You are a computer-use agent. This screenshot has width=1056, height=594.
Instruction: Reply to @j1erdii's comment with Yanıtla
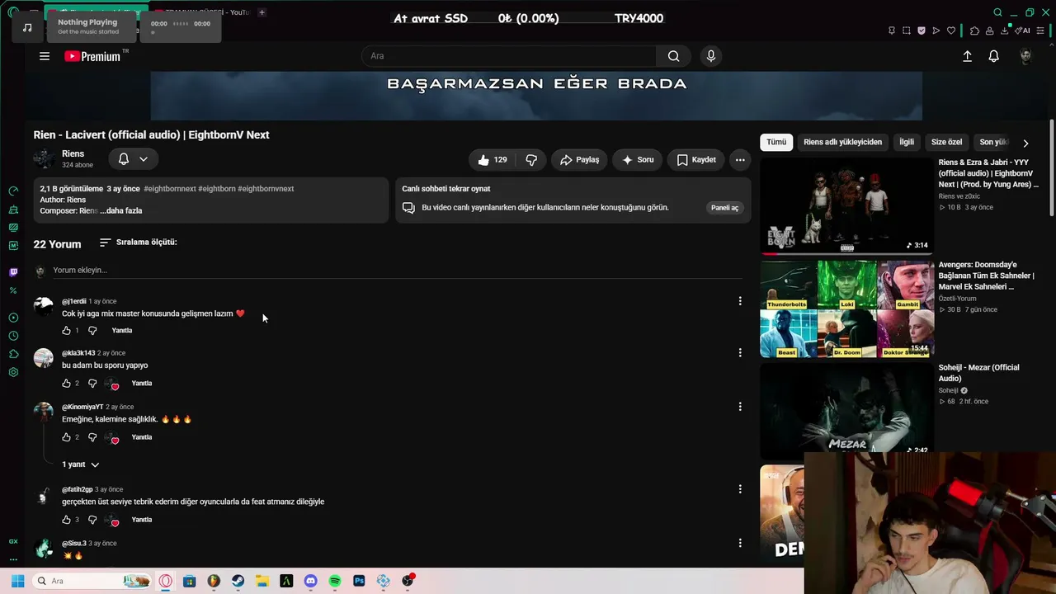tap(122, 331)
